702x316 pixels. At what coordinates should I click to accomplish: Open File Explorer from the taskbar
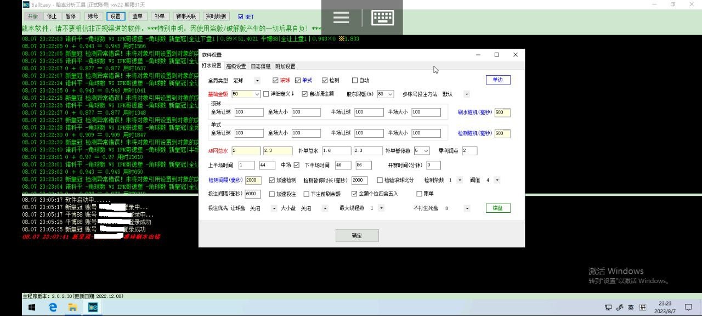[x=72, y=307]
